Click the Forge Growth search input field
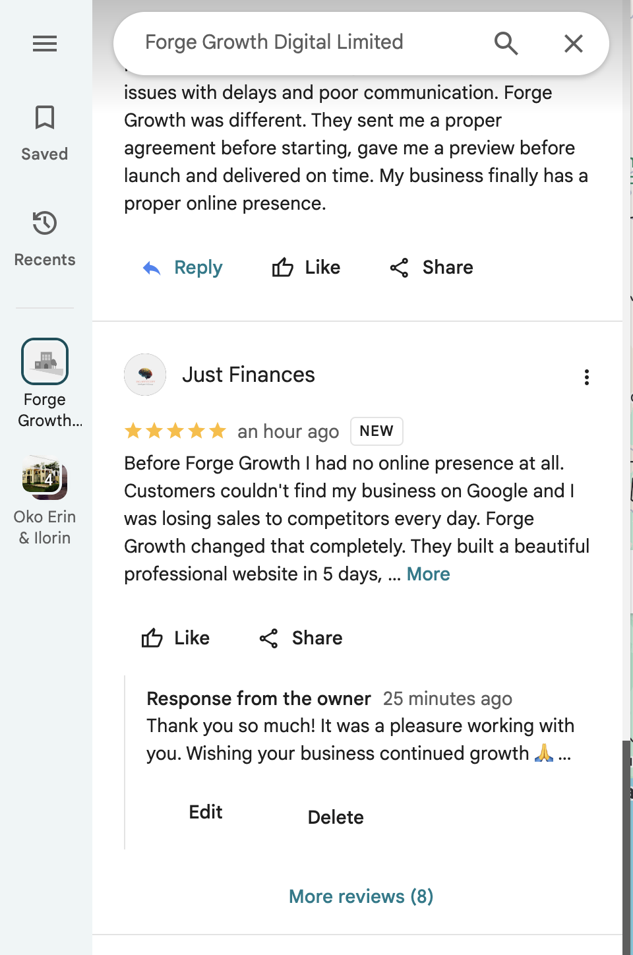The image size is (633, 955). coord(274,42)
